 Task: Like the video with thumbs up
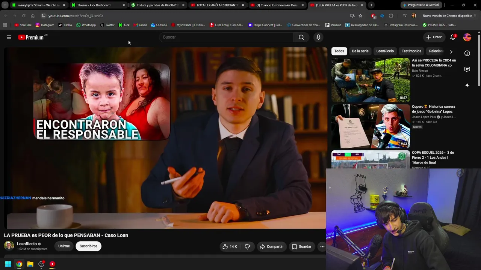(229, 246)
